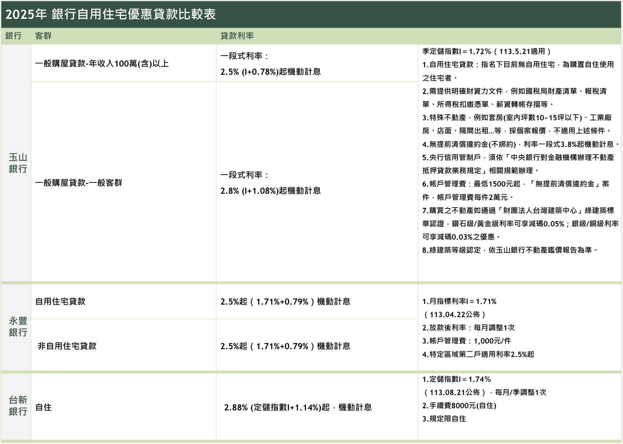Click the rate beside 非自用住宅貸款
The height and width of the screenshot is (444, 623).
(x=285, y=346)
